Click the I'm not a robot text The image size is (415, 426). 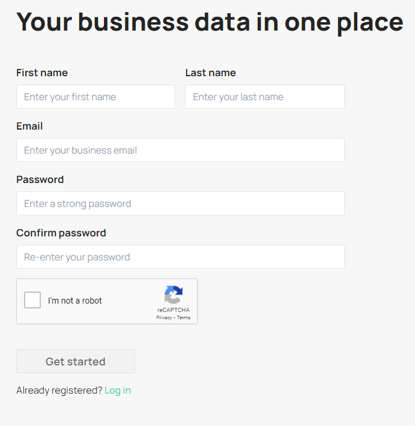coord(75,301)
